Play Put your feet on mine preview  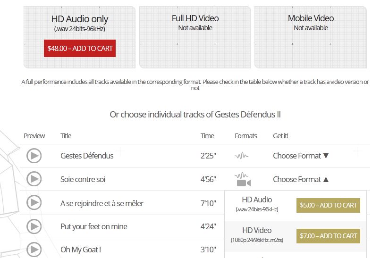[34, 226]
